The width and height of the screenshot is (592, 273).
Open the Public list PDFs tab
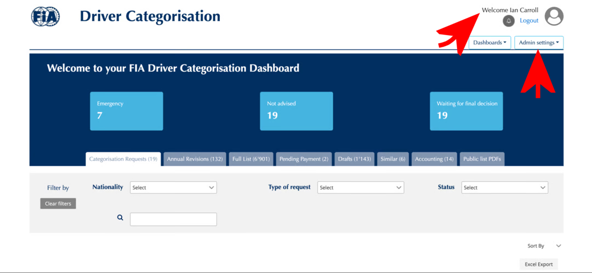[482, 159]
